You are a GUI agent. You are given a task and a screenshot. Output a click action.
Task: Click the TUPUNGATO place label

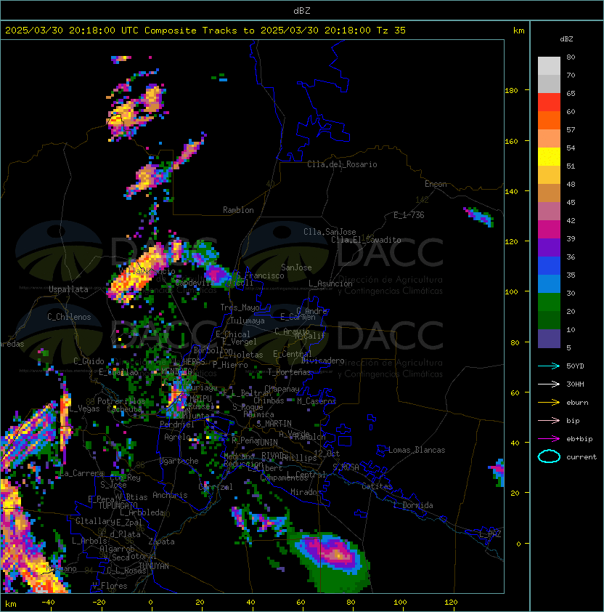click(x=118, y=505)
